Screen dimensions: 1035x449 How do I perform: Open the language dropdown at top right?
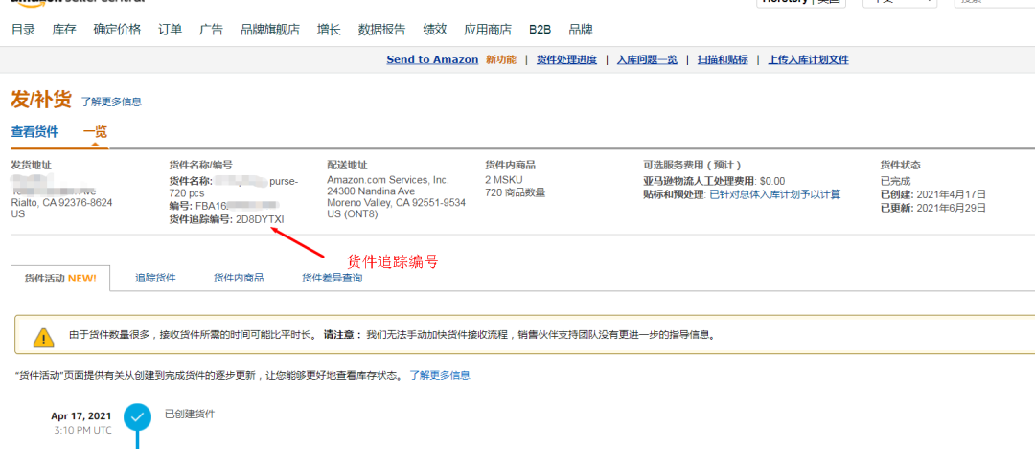[x=899, y=3]
